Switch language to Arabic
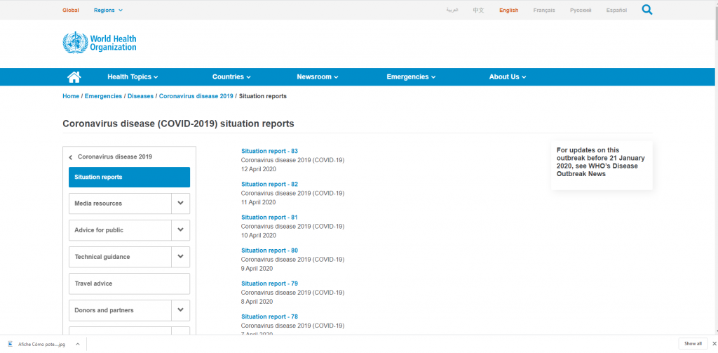718x353 pixels. point(452,10)
